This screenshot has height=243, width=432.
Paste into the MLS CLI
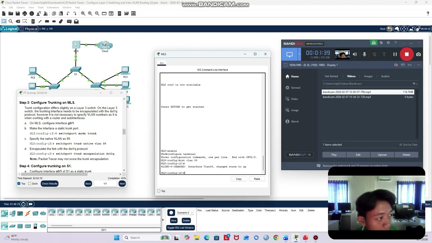coord(257,179)
